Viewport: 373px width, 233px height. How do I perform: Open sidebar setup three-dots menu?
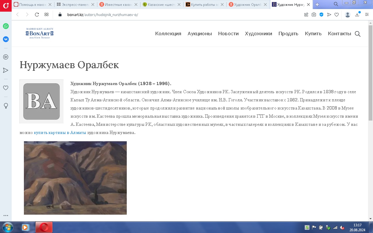pyautogui.click(x=6, y=216)
